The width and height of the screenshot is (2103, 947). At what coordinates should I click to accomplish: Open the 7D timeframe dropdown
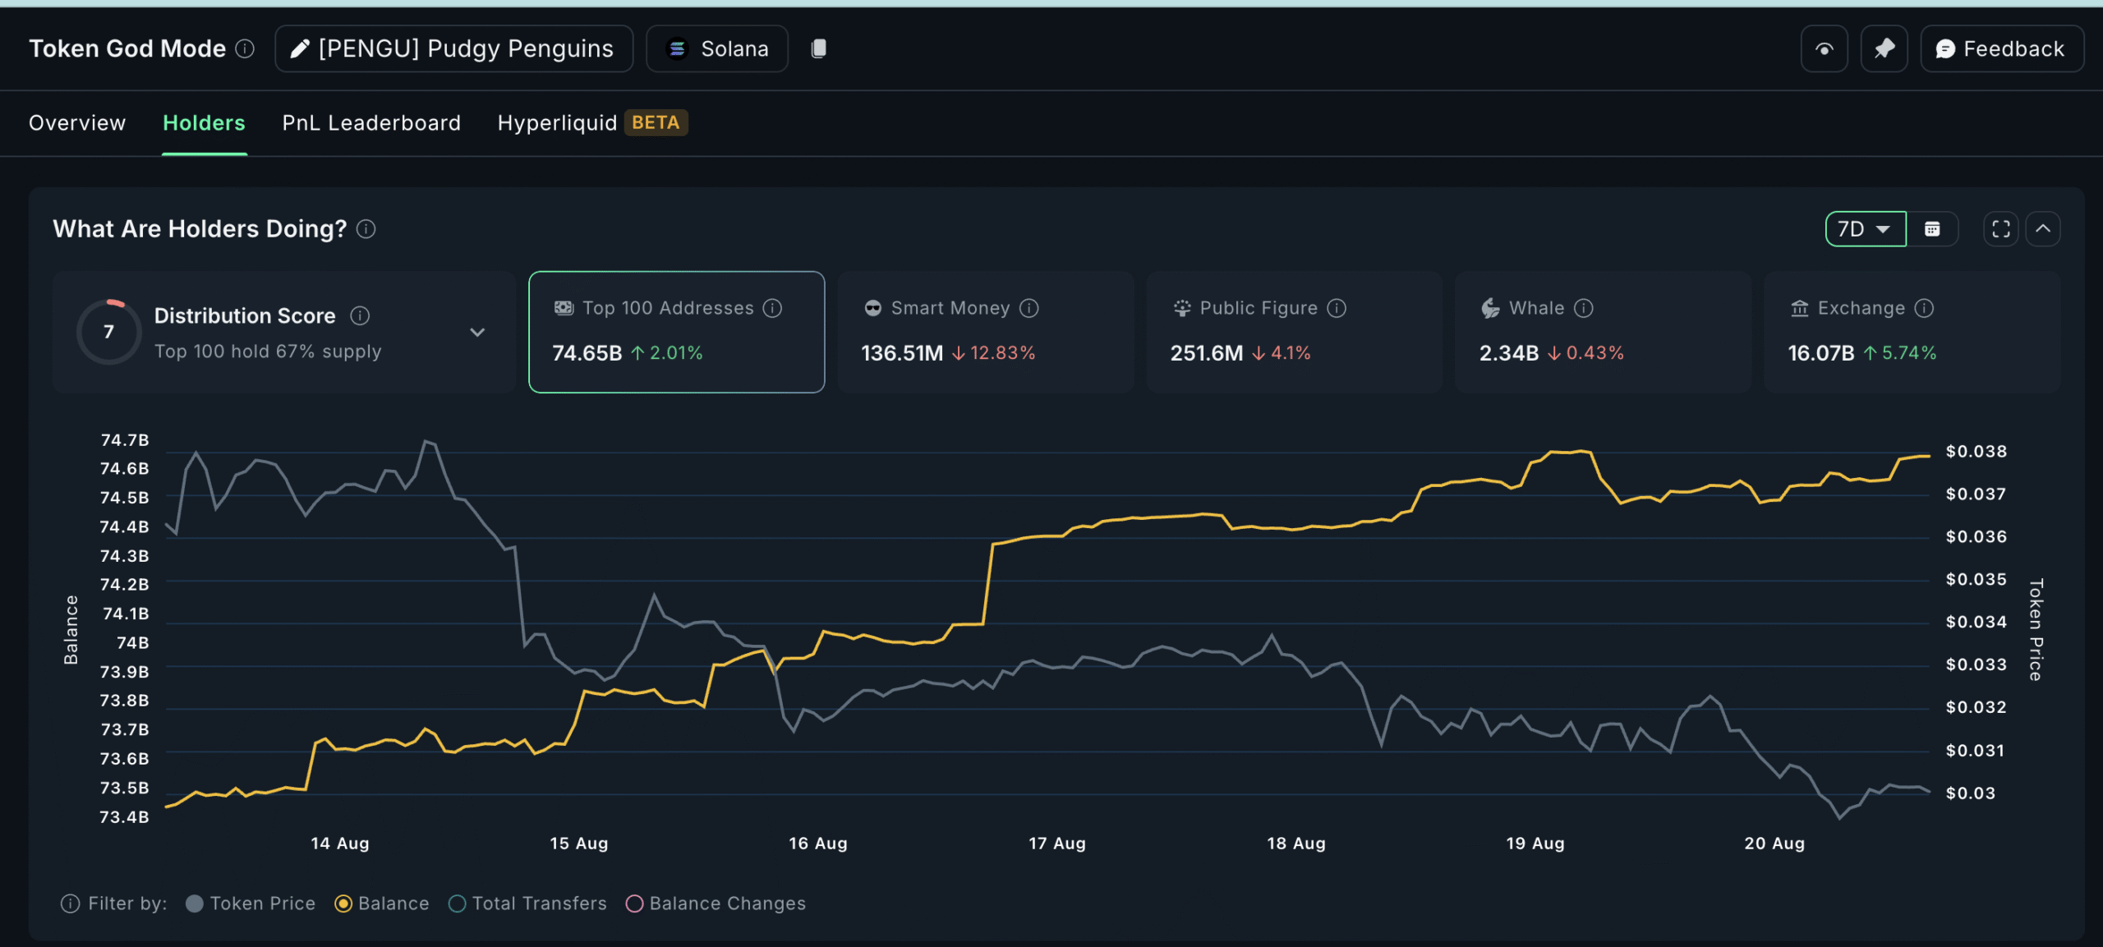1865,228
